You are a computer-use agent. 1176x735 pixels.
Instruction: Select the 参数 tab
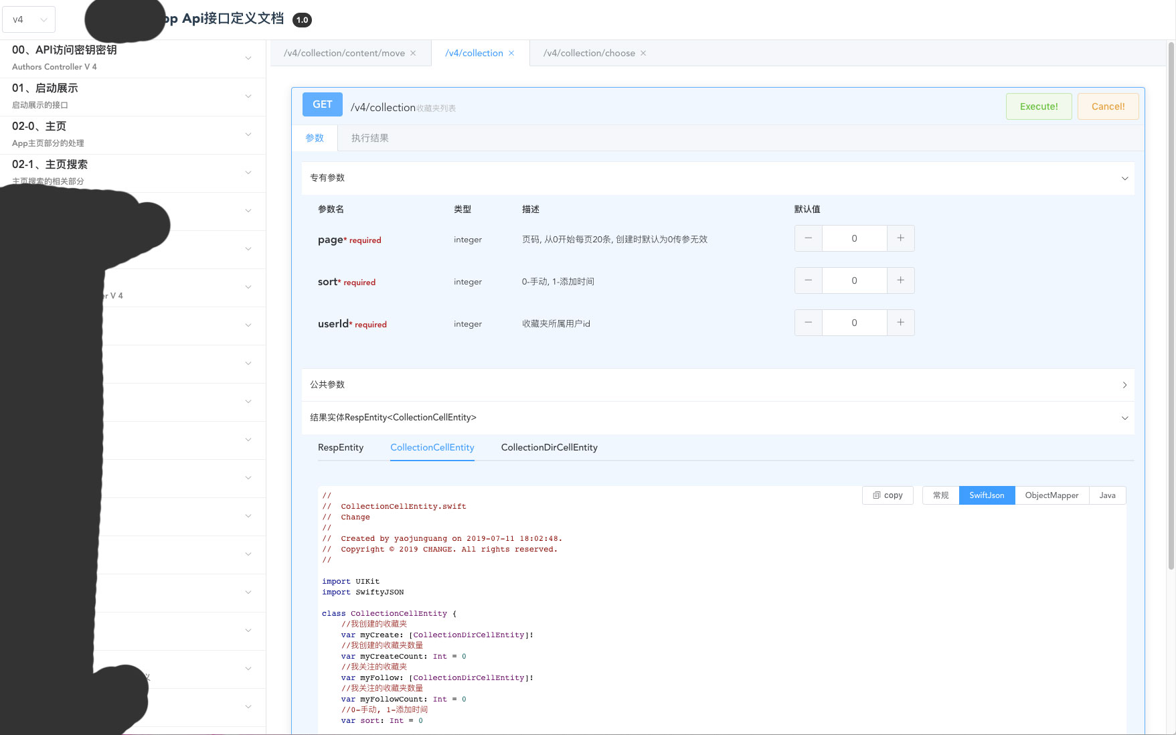click(x=315, y=138)
